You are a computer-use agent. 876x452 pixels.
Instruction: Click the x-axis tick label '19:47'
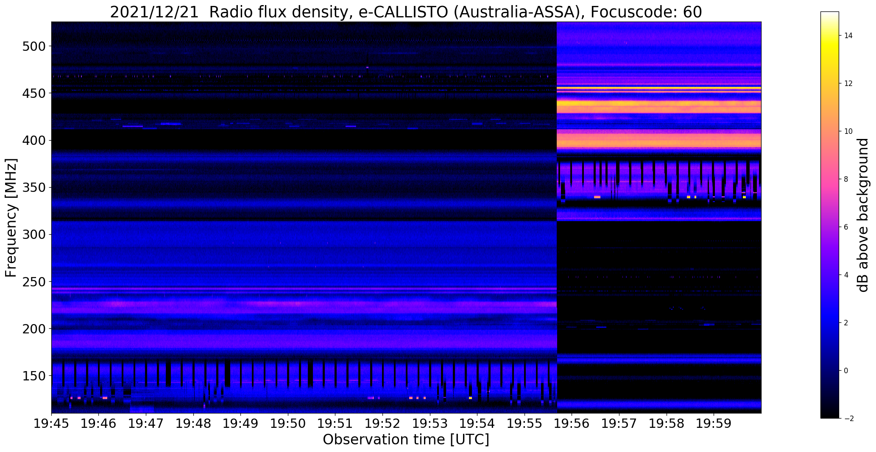(146, 423)
